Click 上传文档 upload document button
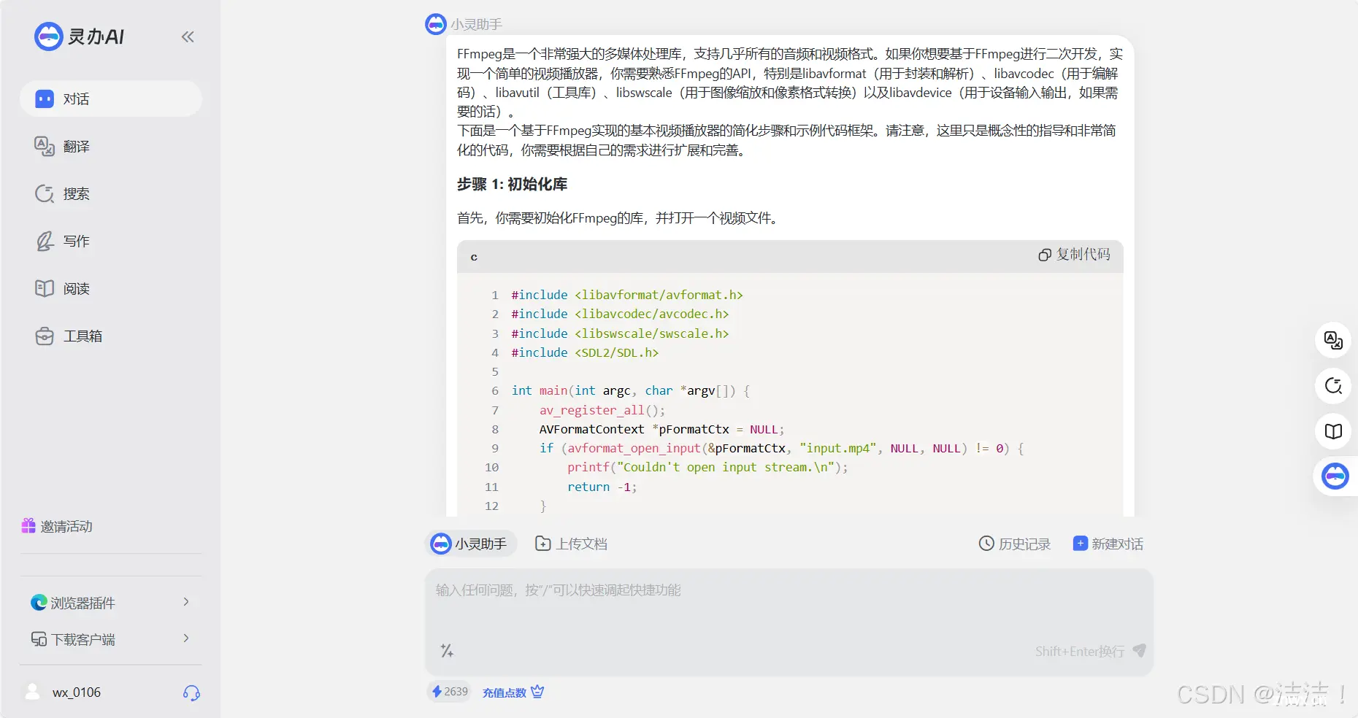Image resolution: width=1358 pixels, height=718 pixels. [x=572, y=544]
